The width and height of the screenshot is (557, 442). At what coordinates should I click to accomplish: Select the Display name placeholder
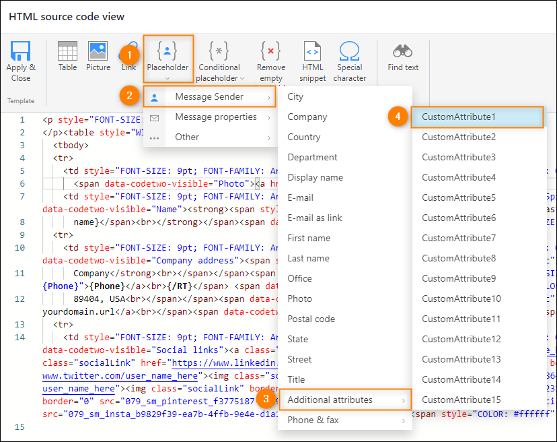[345, 178]
